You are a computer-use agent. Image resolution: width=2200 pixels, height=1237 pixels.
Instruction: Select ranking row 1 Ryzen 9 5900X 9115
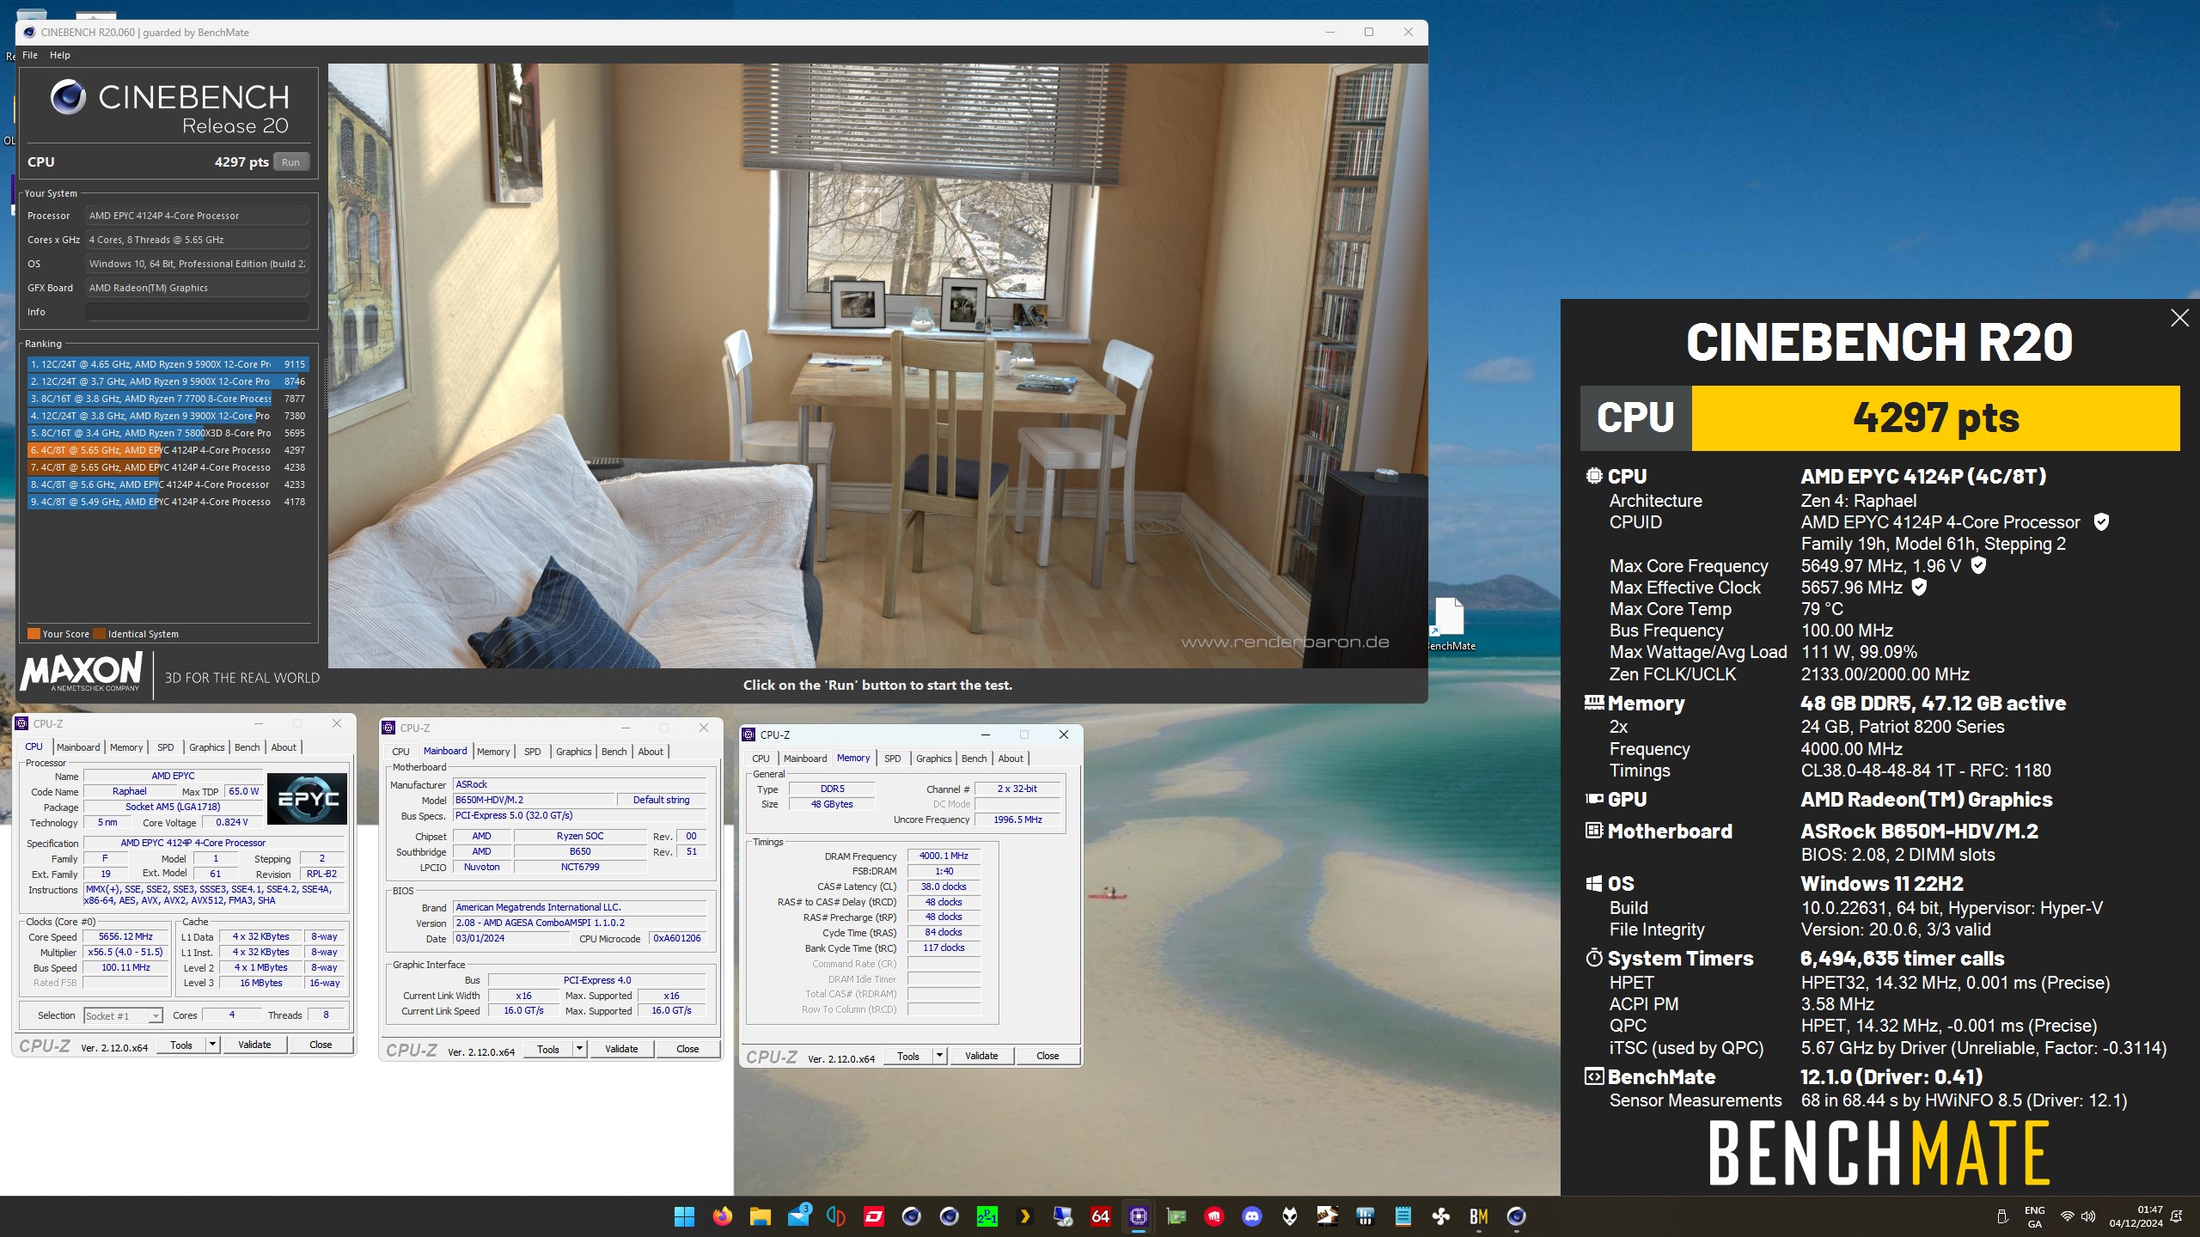coord(168,364)
